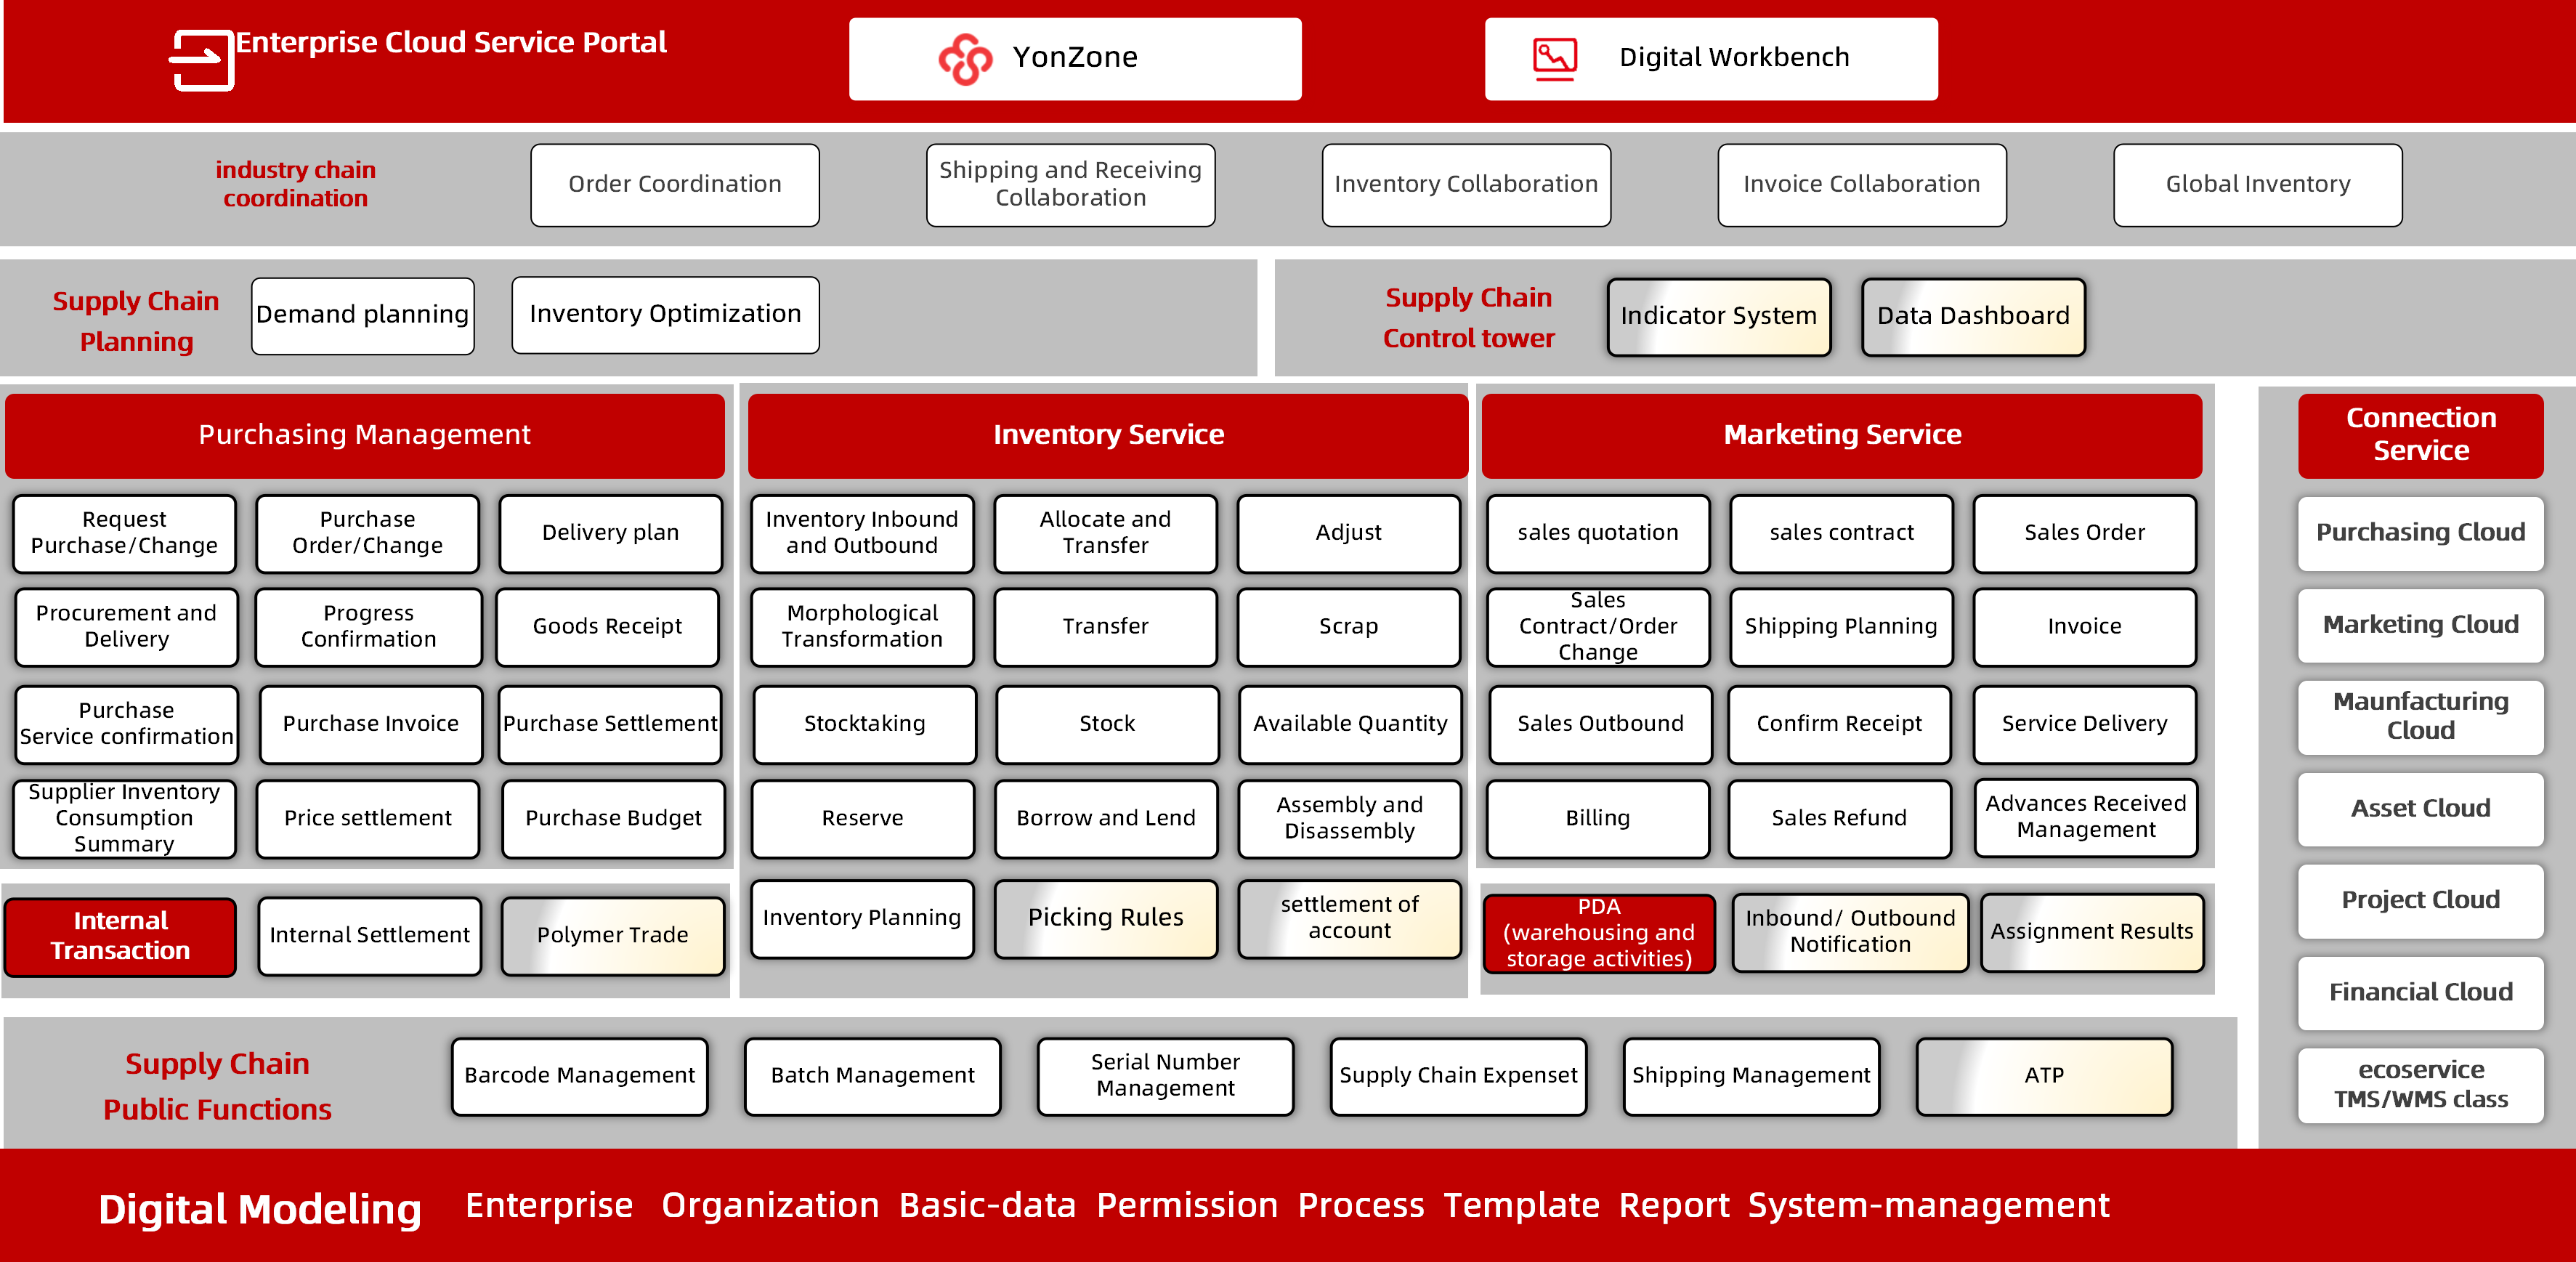Select the Inventory Service header

(x=1107, y=435)
